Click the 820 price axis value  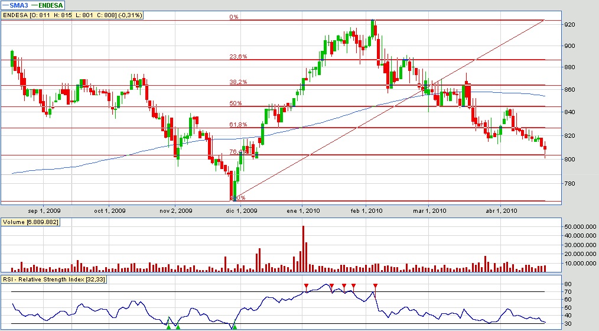click(x=569, y=136)
